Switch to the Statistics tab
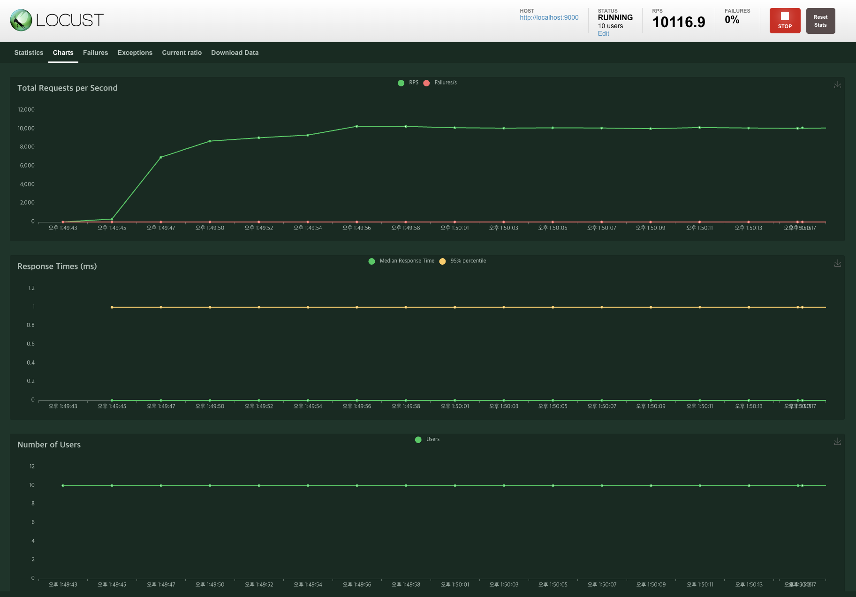 coord(29,53)
